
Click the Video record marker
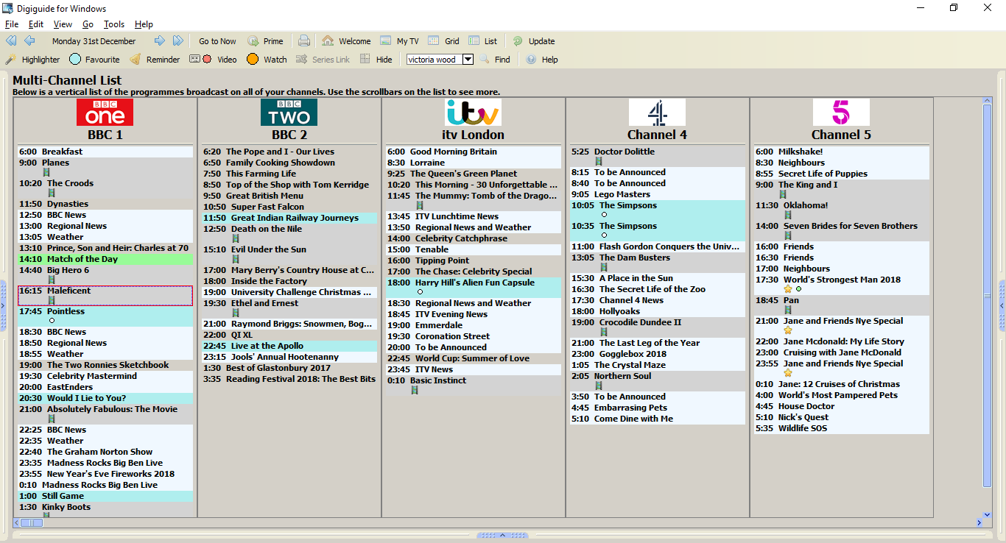click(x=214, y=60)
